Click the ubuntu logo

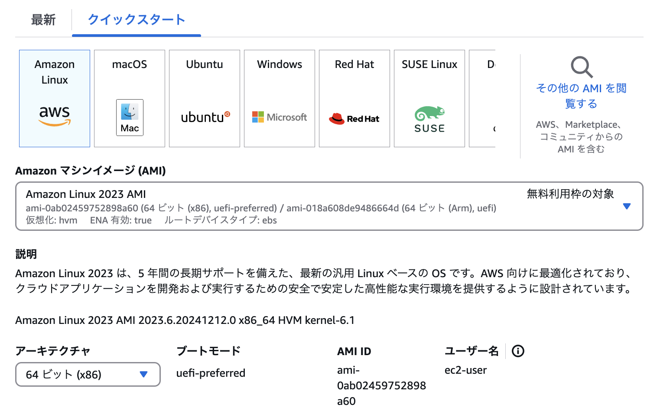[205, 117]
